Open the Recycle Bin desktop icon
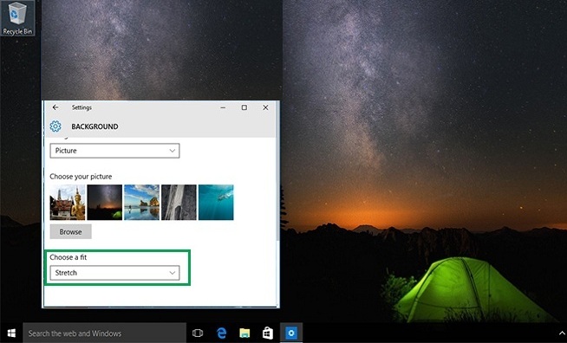This screenshot has width=567, height=343. coord(17,18)
